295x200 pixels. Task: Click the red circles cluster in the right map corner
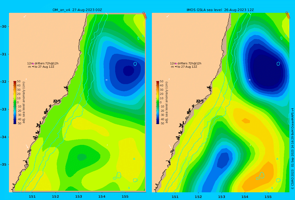click(288, 15)
